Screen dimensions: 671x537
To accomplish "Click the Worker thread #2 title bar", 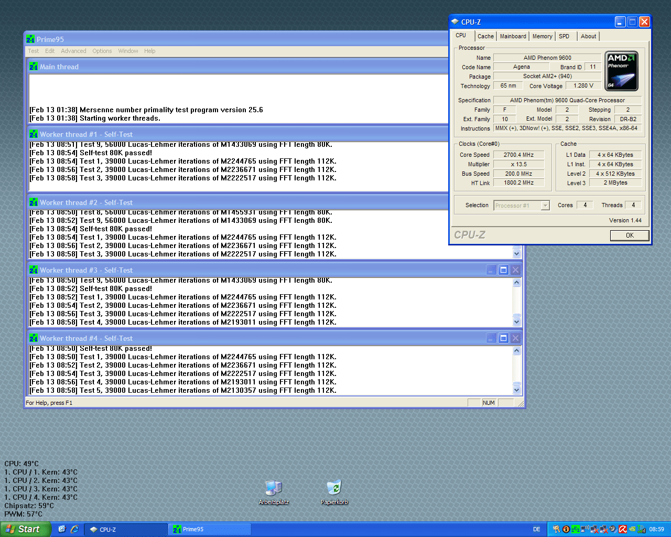I will point(237,202).
